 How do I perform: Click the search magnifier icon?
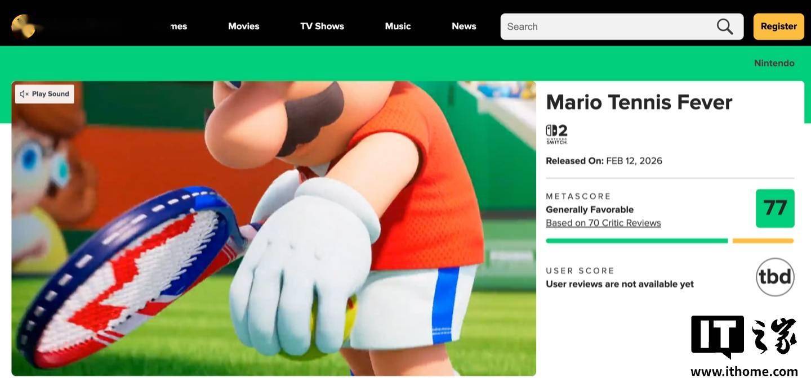[x=725, y=26]
